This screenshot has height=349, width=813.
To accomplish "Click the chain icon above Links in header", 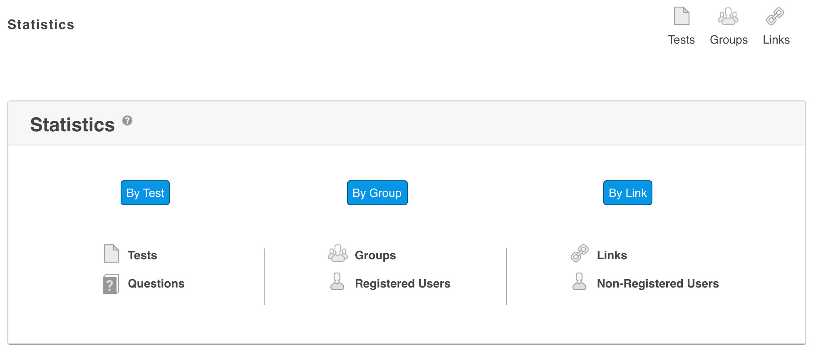I will click(x=775, y=16).
